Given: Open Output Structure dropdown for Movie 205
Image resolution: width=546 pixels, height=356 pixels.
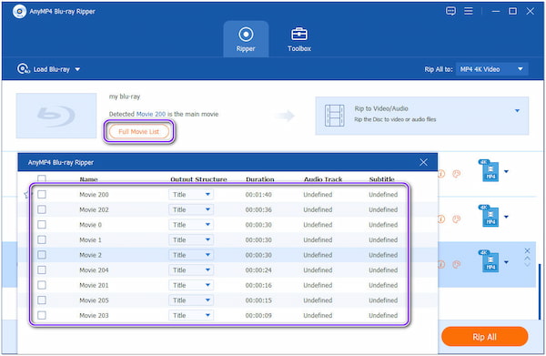Looking at the screenshot, I should [191, 300].
